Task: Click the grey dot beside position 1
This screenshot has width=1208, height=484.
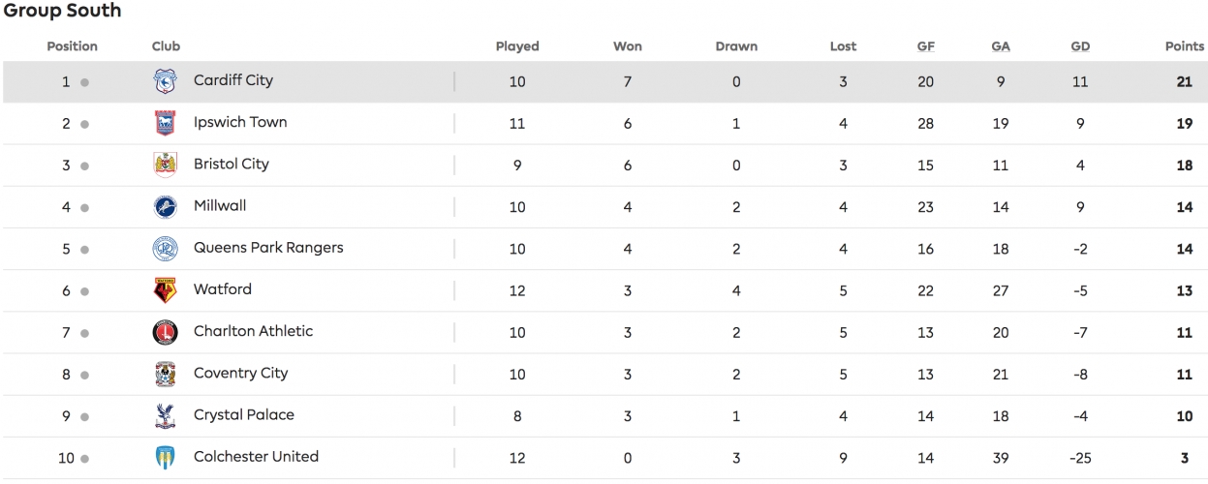Action: pyautogui.click(x=85, y=83)
